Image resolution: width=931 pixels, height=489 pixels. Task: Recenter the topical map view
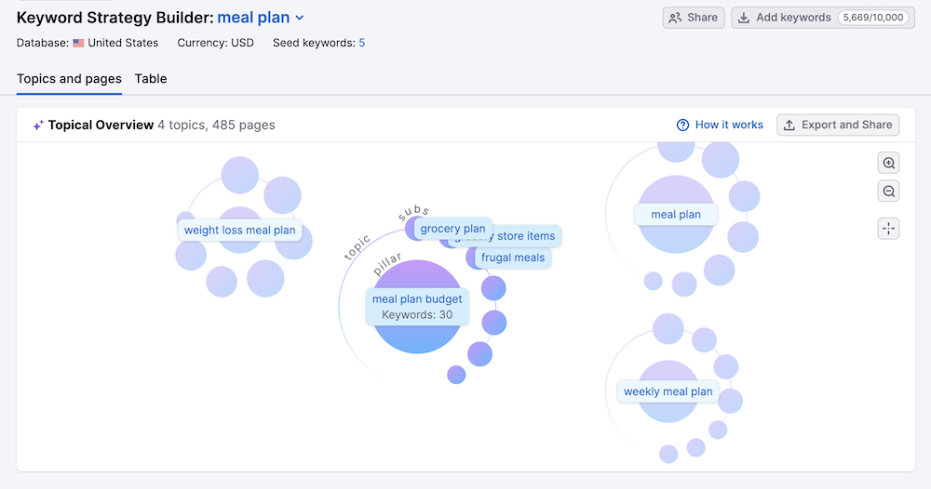(888, 228)
